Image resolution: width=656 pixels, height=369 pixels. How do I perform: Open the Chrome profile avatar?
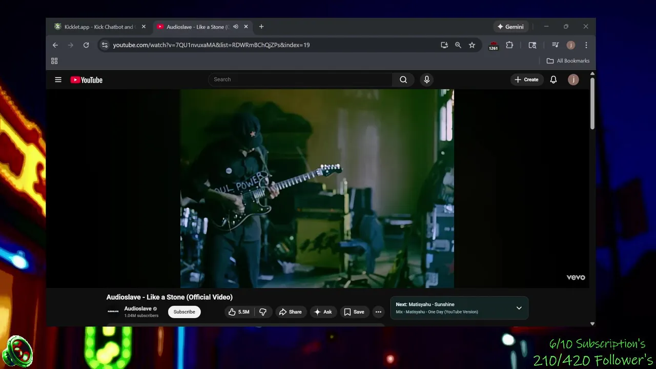click(571, 45)
